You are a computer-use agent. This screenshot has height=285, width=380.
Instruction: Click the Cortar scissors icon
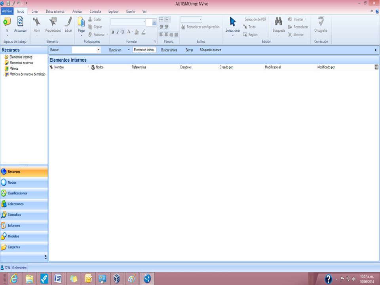(x=90, y=19)
